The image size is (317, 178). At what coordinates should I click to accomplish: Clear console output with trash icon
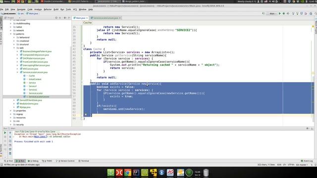[10, 154]
